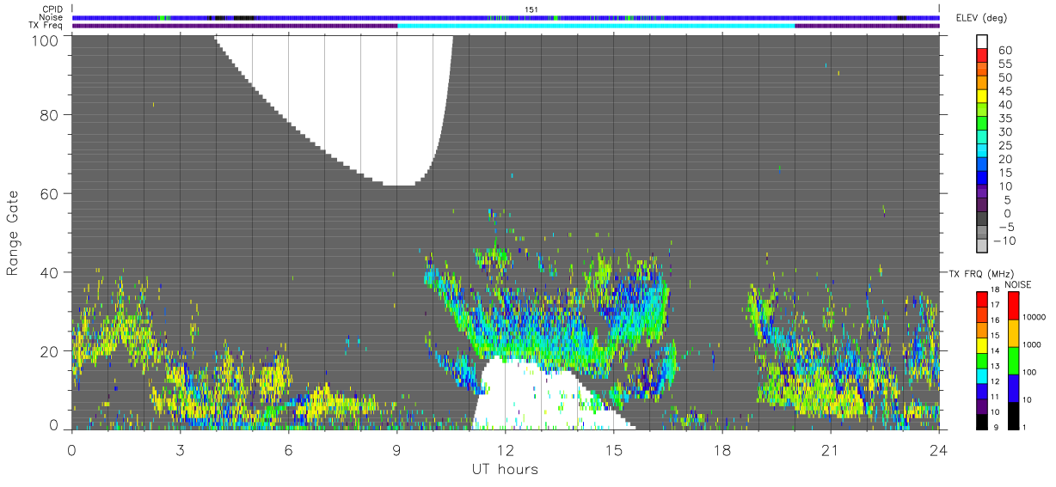Click the 'TX Freq' label beside the top strip
This screenshot has height=487, width=1056.
point(46,26)
